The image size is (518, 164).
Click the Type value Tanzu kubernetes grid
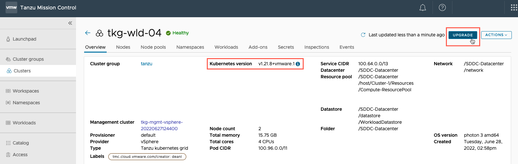pyautogui.click(x=164, y=148)
